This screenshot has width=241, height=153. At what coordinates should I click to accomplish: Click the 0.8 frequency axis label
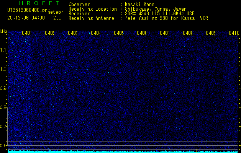tap(3, 107)
